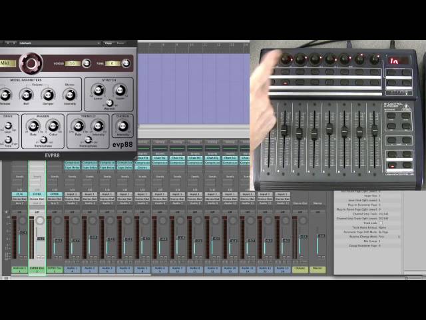
Task: Open the Chorus insert on Audio 5
Action: 142,167
